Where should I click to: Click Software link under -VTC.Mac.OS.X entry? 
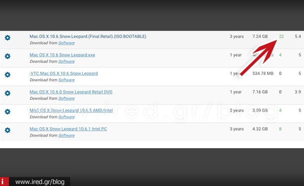[66, 80]
